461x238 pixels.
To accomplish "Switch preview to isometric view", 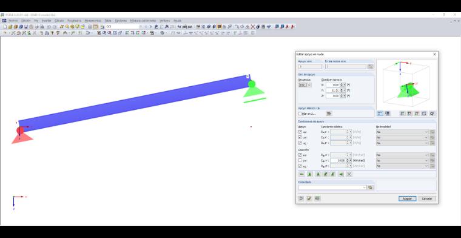I will point(424,114).
